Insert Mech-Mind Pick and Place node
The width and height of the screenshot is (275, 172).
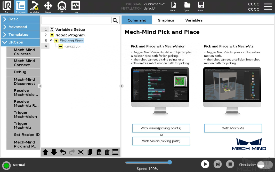click(x=23, y=144)
